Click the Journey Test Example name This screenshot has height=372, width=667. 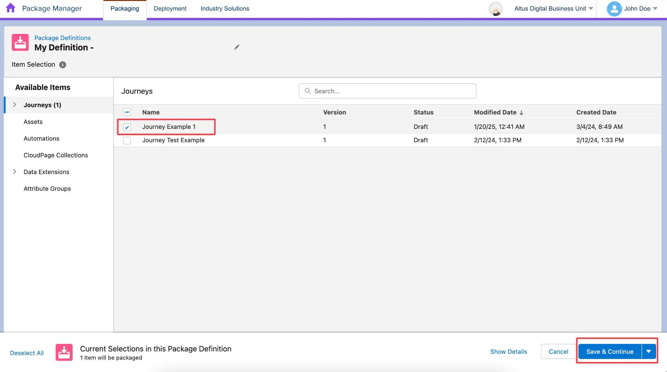tap(173, 140)
